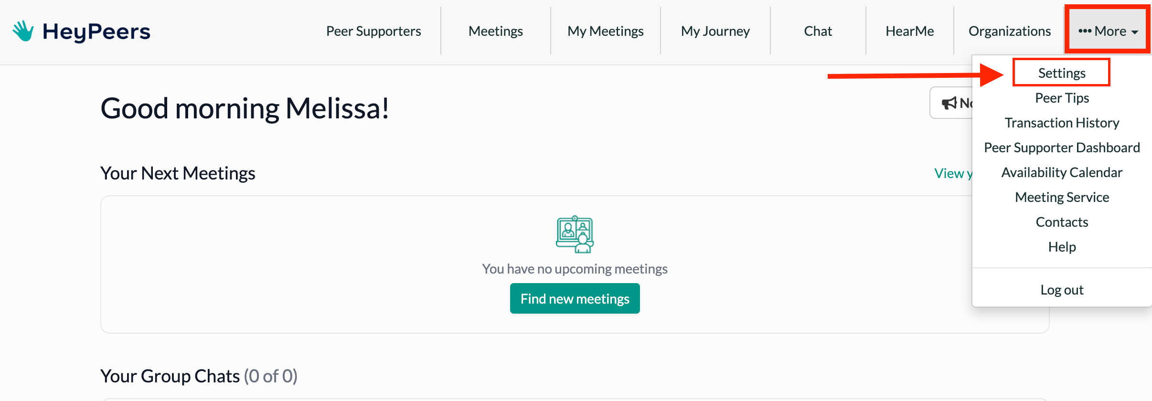Image resolution: width=1152 pixels, height=401 pixels.
Task: Click the video meeting illustration icon
Action: [575, 234]
